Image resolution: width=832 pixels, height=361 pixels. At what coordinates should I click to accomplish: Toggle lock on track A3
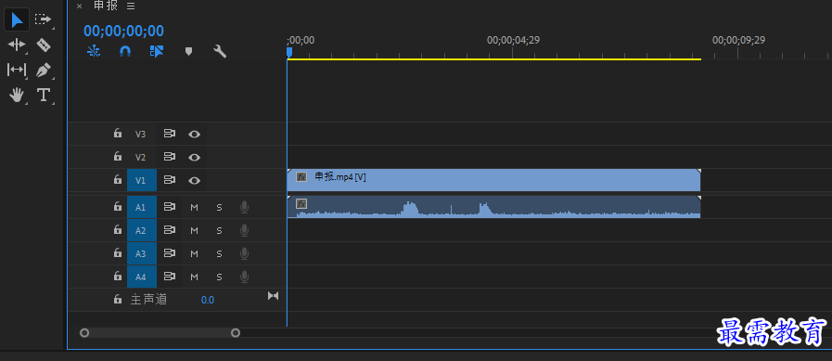117,253
